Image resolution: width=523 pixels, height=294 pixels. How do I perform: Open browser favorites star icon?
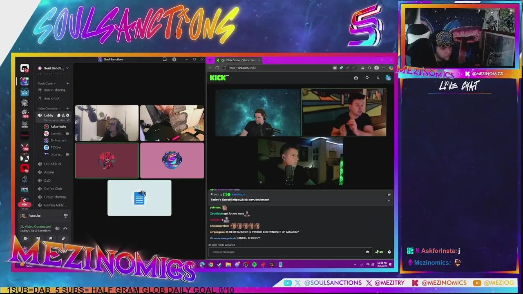point(354,68)
